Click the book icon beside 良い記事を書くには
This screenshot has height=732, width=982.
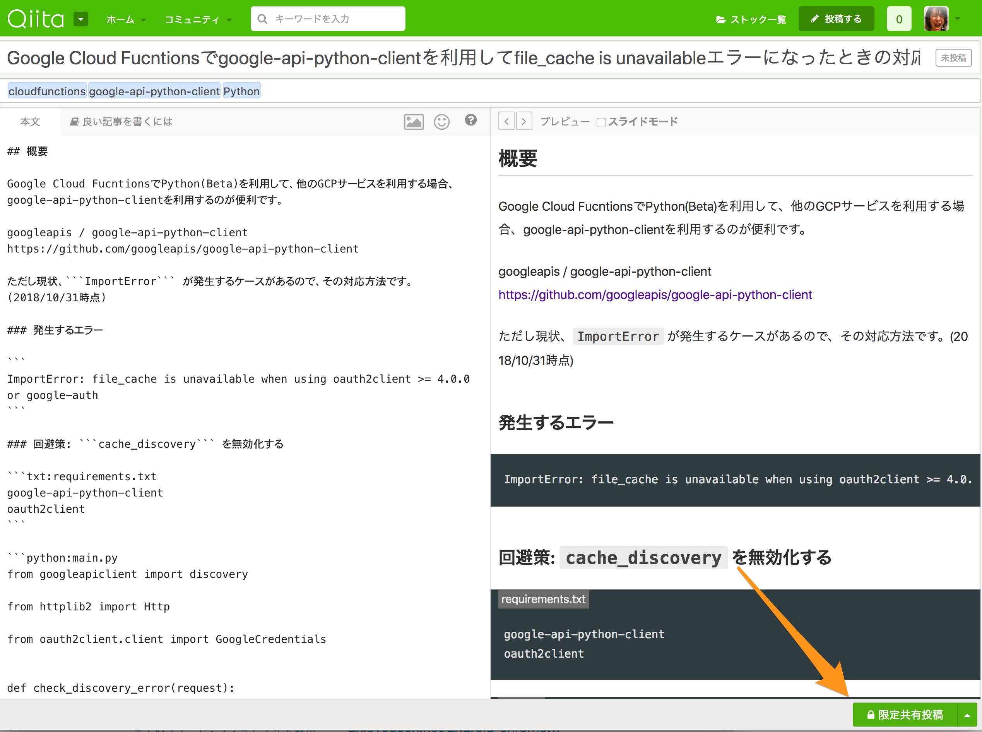click(74, 121)
